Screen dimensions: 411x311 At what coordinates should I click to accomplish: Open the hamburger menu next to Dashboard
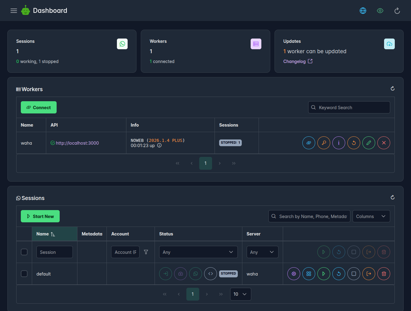pos(13,10)
